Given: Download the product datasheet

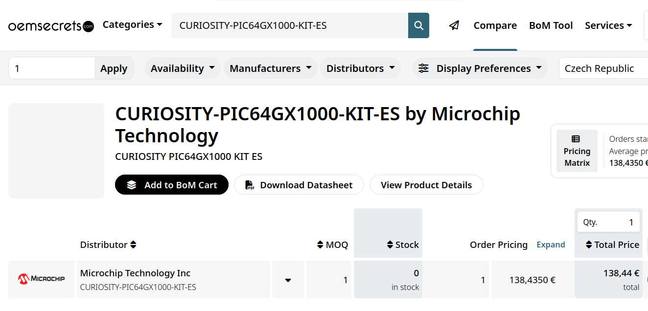Looking at the screenshot, I should tap(299, 185).
